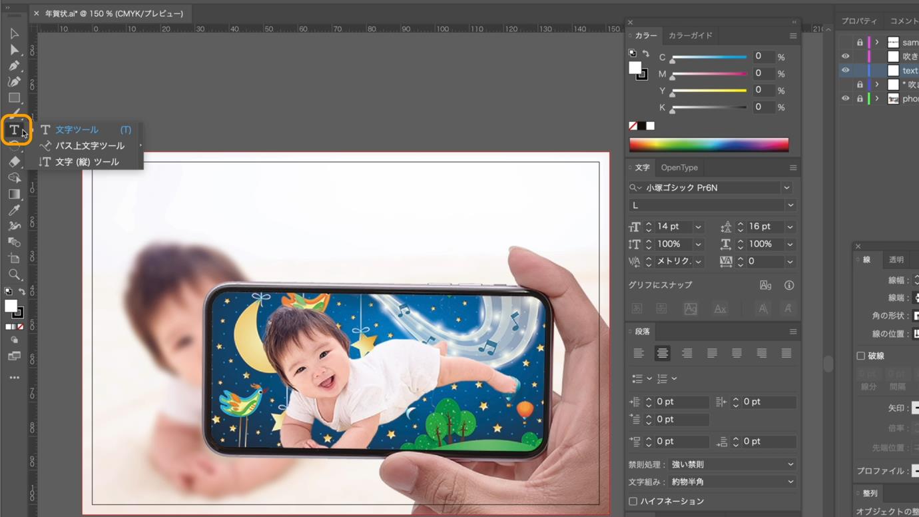This screenshot has width=919, height=517.
Task: Unlock the phone layer lock
Action: (x=860, y=99)
